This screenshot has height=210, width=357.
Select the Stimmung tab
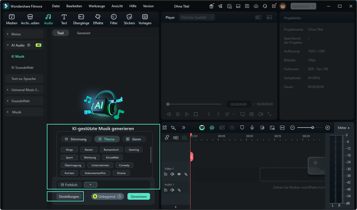[76, 139]
